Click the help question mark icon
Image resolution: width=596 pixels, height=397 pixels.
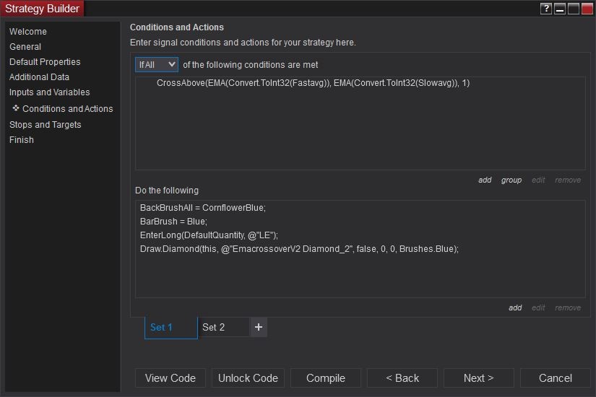[x=545, y=9]
